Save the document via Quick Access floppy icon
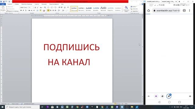The width and height of the screenshot is (195, 109). click(x=4, y=2)
